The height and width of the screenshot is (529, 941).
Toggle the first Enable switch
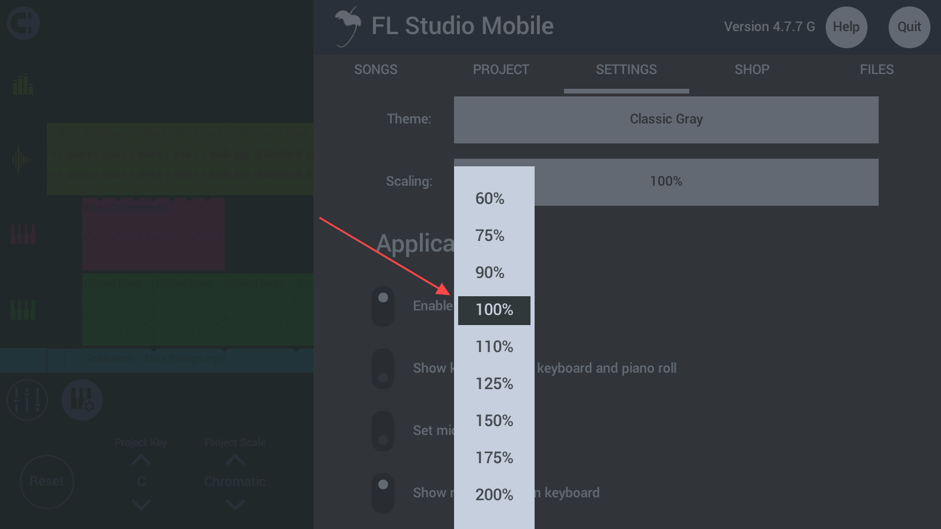(383, 306)
